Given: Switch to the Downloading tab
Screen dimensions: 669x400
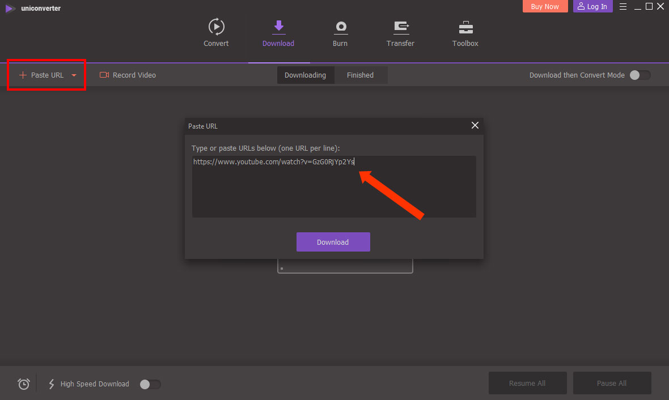Looking at the screenshot, I should click(306, 75).
